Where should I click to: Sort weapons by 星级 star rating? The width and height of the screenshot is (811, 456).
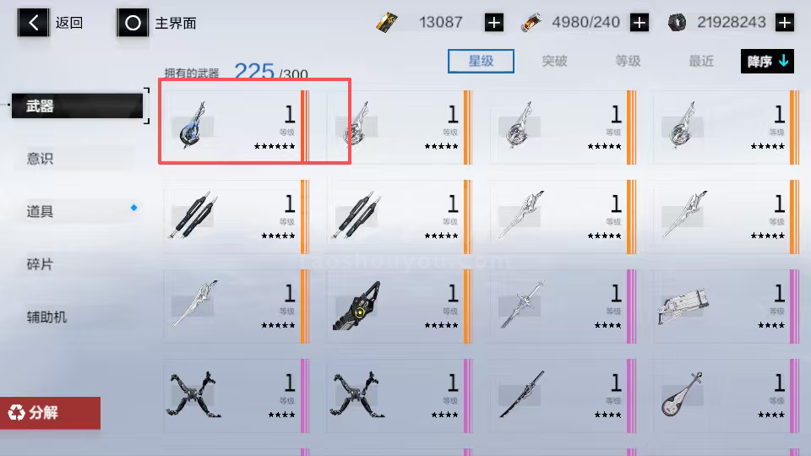tap(481, 61)
